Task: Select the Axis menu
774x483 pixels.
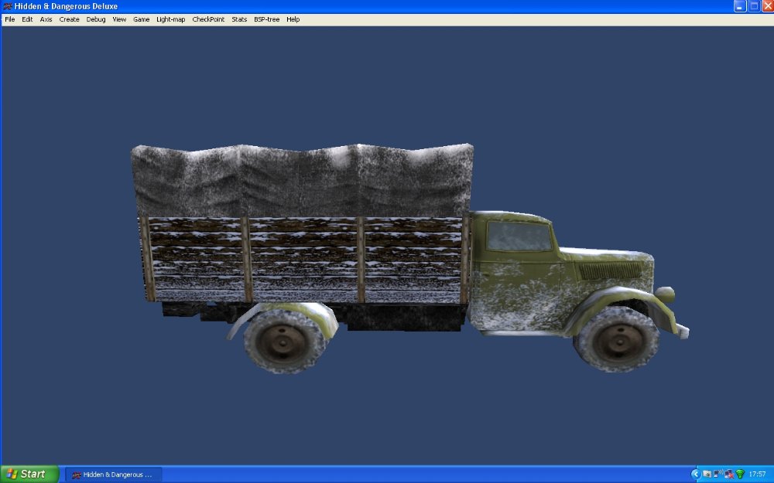Action: point(46,19)
